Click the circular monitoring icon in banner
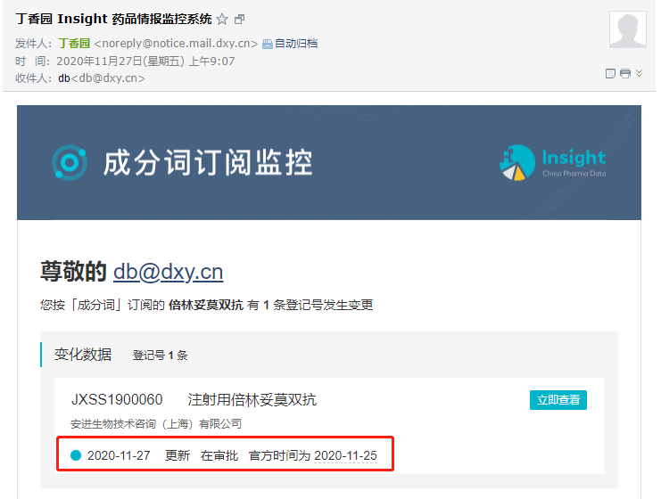This screenshot has width=661, height=499. pyautogui.click(x=70, y=162)
